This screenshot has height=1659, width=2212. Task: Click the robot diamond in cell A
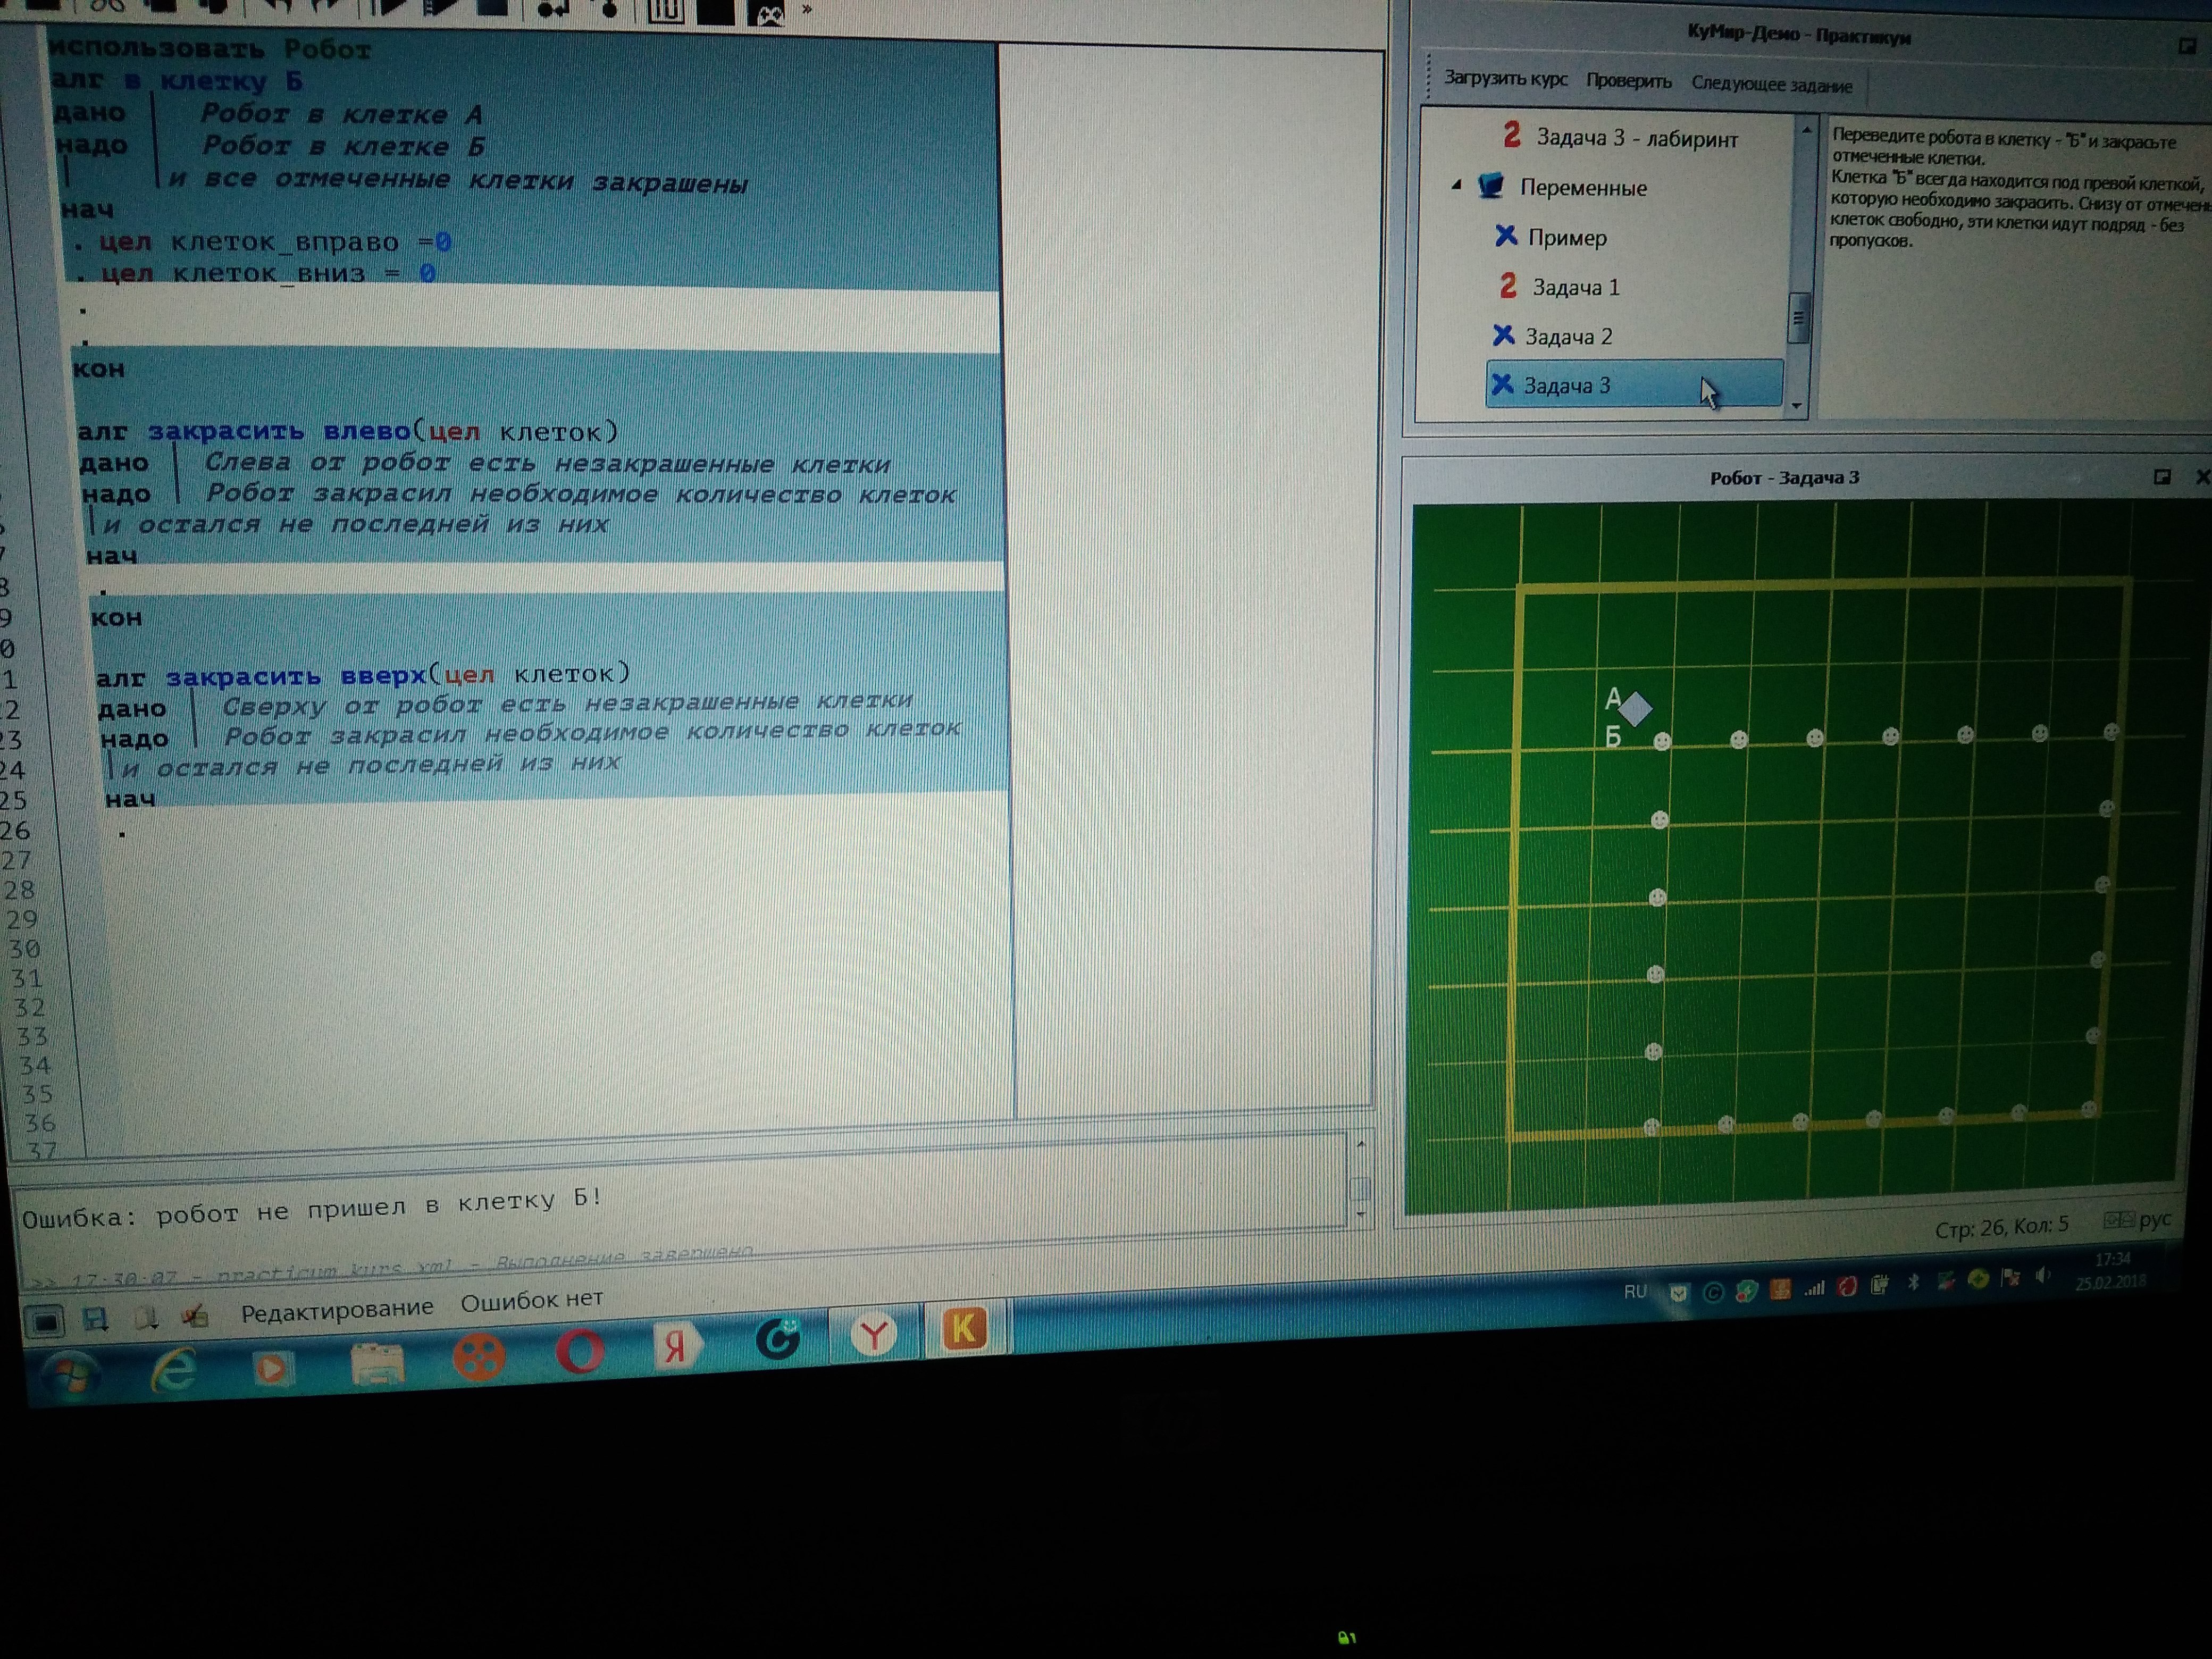[x=1636, y=709]
